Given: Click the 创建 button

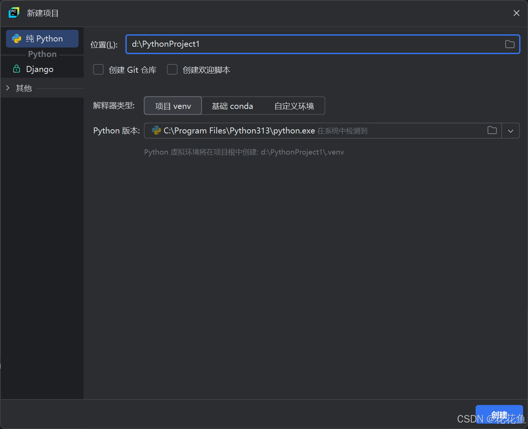Looking at the screenshot, I should pos(499,414).
